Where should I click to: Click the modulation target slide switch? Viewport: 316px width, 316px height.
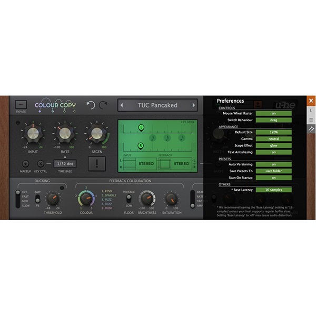point(193,199)
